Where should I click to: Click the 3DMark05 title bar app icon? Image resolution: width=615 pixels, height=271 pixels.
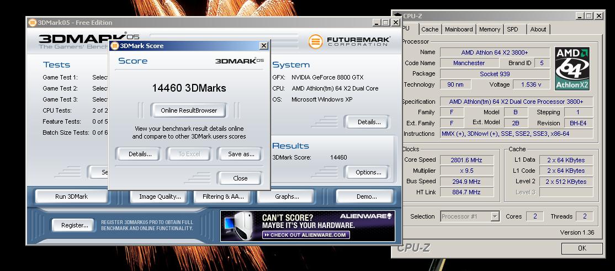[32, 23]
